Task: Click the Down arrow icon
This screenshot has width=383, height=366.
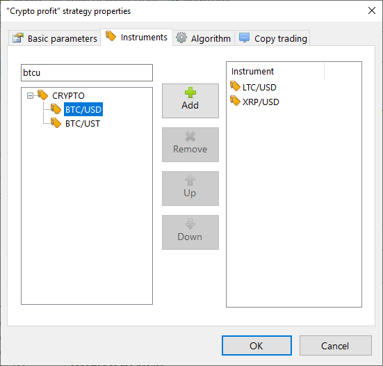Action: pyautogui.click(x=190, y=224)
